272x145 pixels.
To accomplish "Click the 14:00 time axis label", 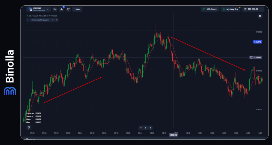I will [x=152, y=133].
